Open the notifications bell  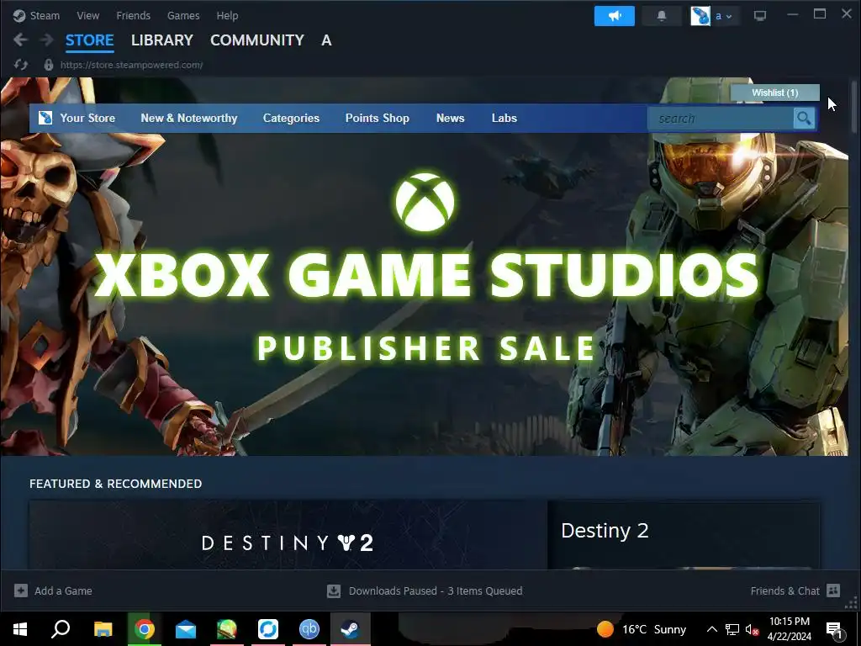pos(662,16)
